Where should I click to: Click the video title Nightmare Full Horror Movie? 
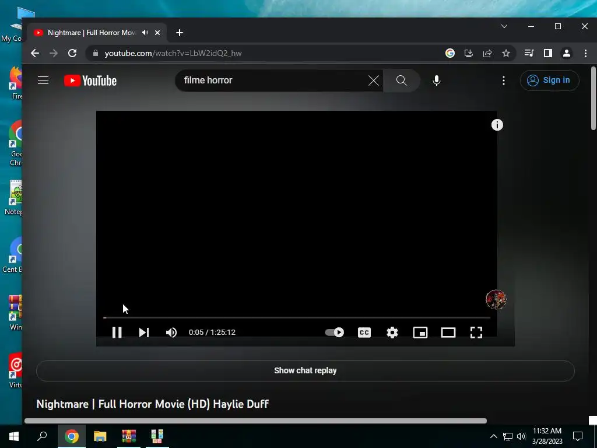[x=152, y=404]
